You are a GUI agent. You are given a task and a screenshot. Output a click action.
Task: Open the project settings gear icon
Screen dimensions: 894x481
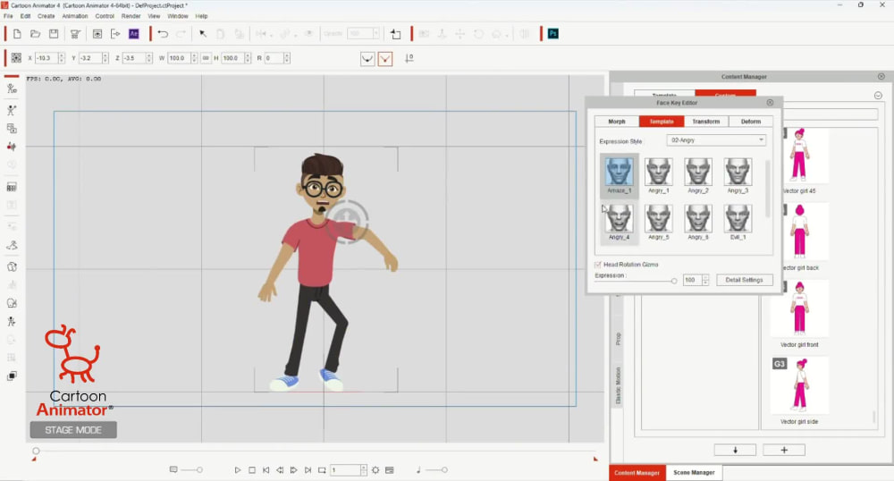375,470
